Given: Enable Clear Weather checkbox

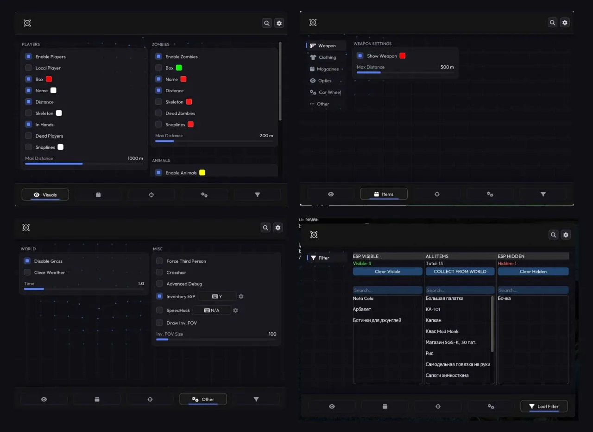Looking at the screenshot, I should [27, 273].
